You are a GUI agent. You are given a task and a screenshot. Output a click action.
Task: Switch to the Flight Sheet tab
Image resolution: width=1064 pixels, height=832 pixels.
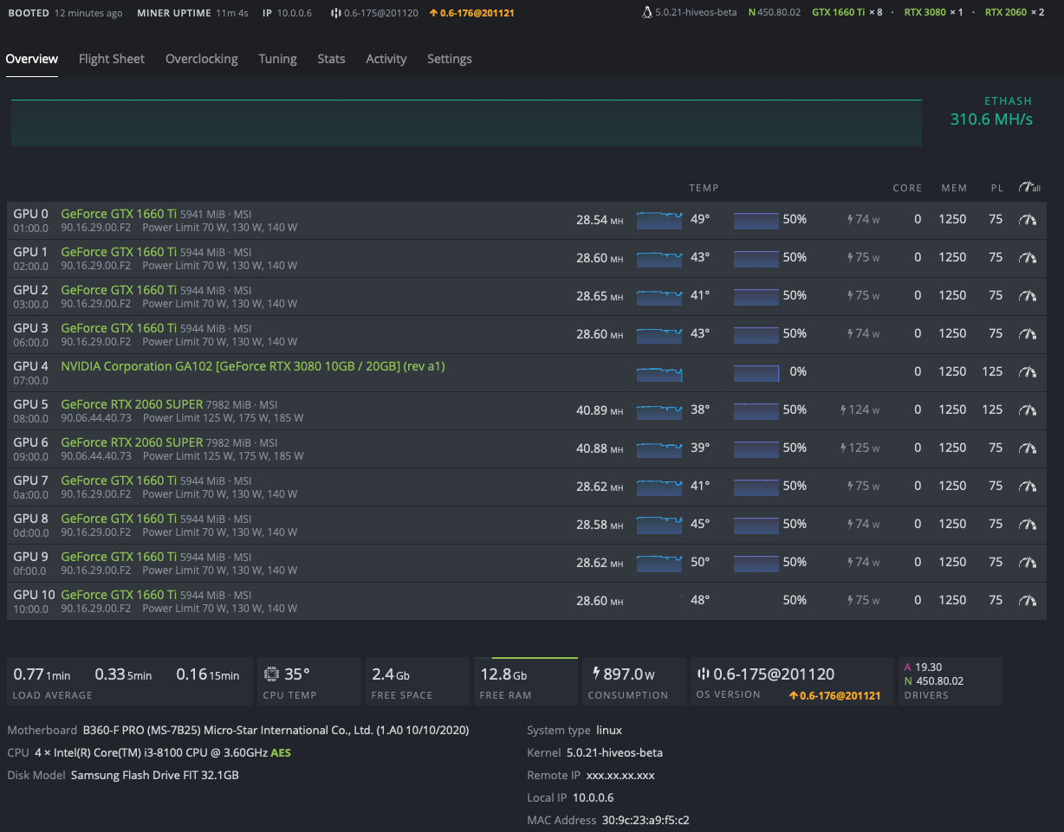pos(111,59)
